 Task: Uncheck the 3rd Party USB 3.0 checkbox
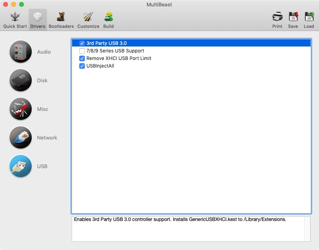(x=82, y=43)
